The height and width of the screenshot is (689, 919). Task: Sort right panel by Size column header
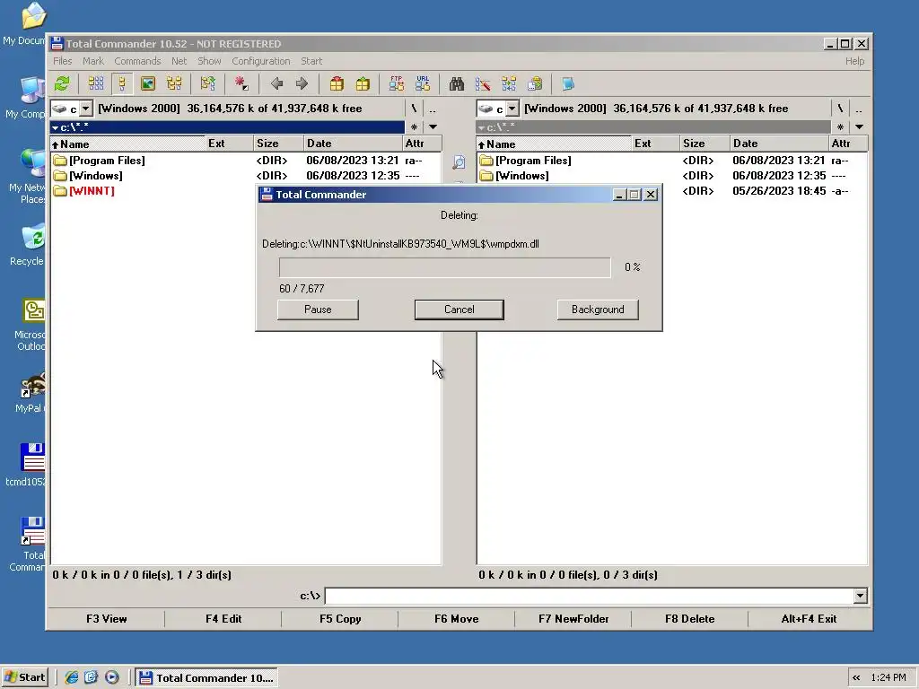click(x=705, y=144)
